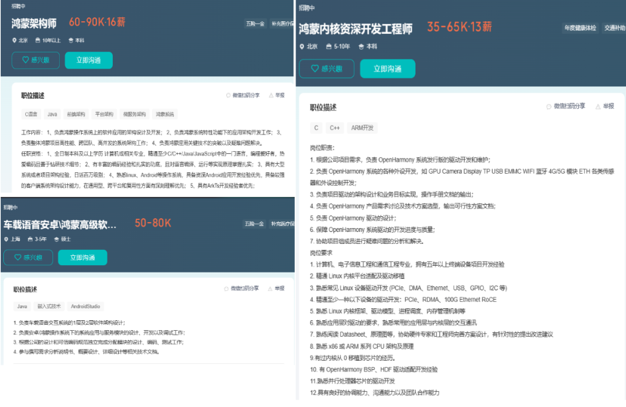Click 平台架构 skill tag

click(104, 115)
